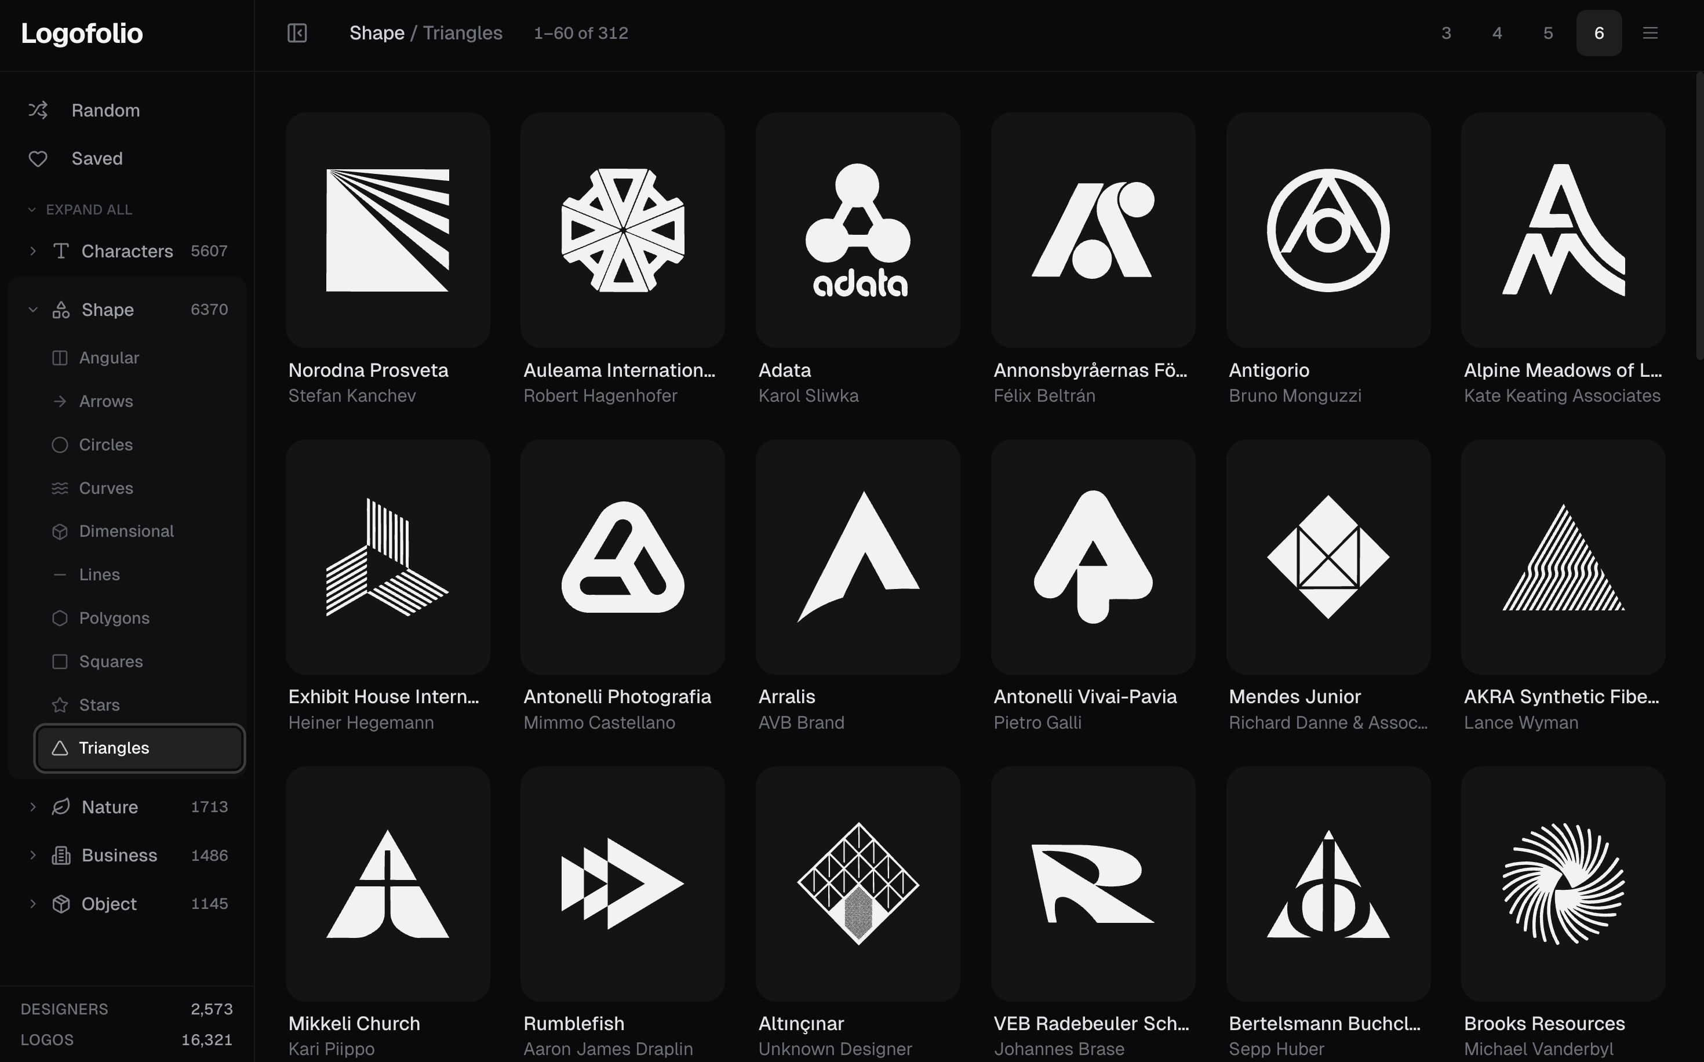
Task: Open the Adata logo thumbnail
Action: 857,230
